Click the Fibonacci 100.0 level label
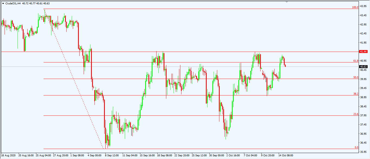The height and width of the screenshot is (159, 370). coord(355,7)
